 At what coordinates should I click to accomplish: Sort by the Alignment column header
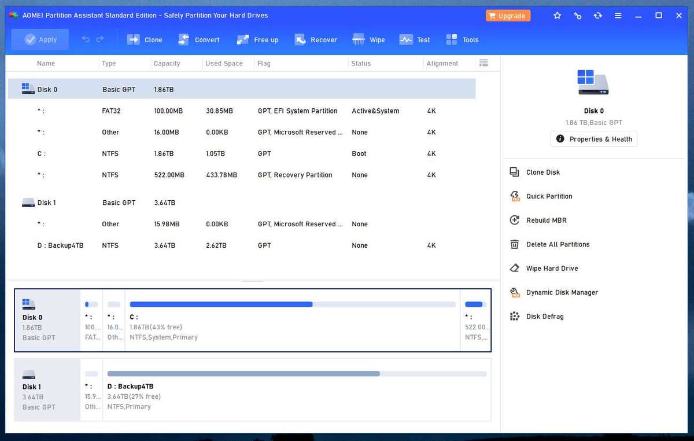point(442,64)
